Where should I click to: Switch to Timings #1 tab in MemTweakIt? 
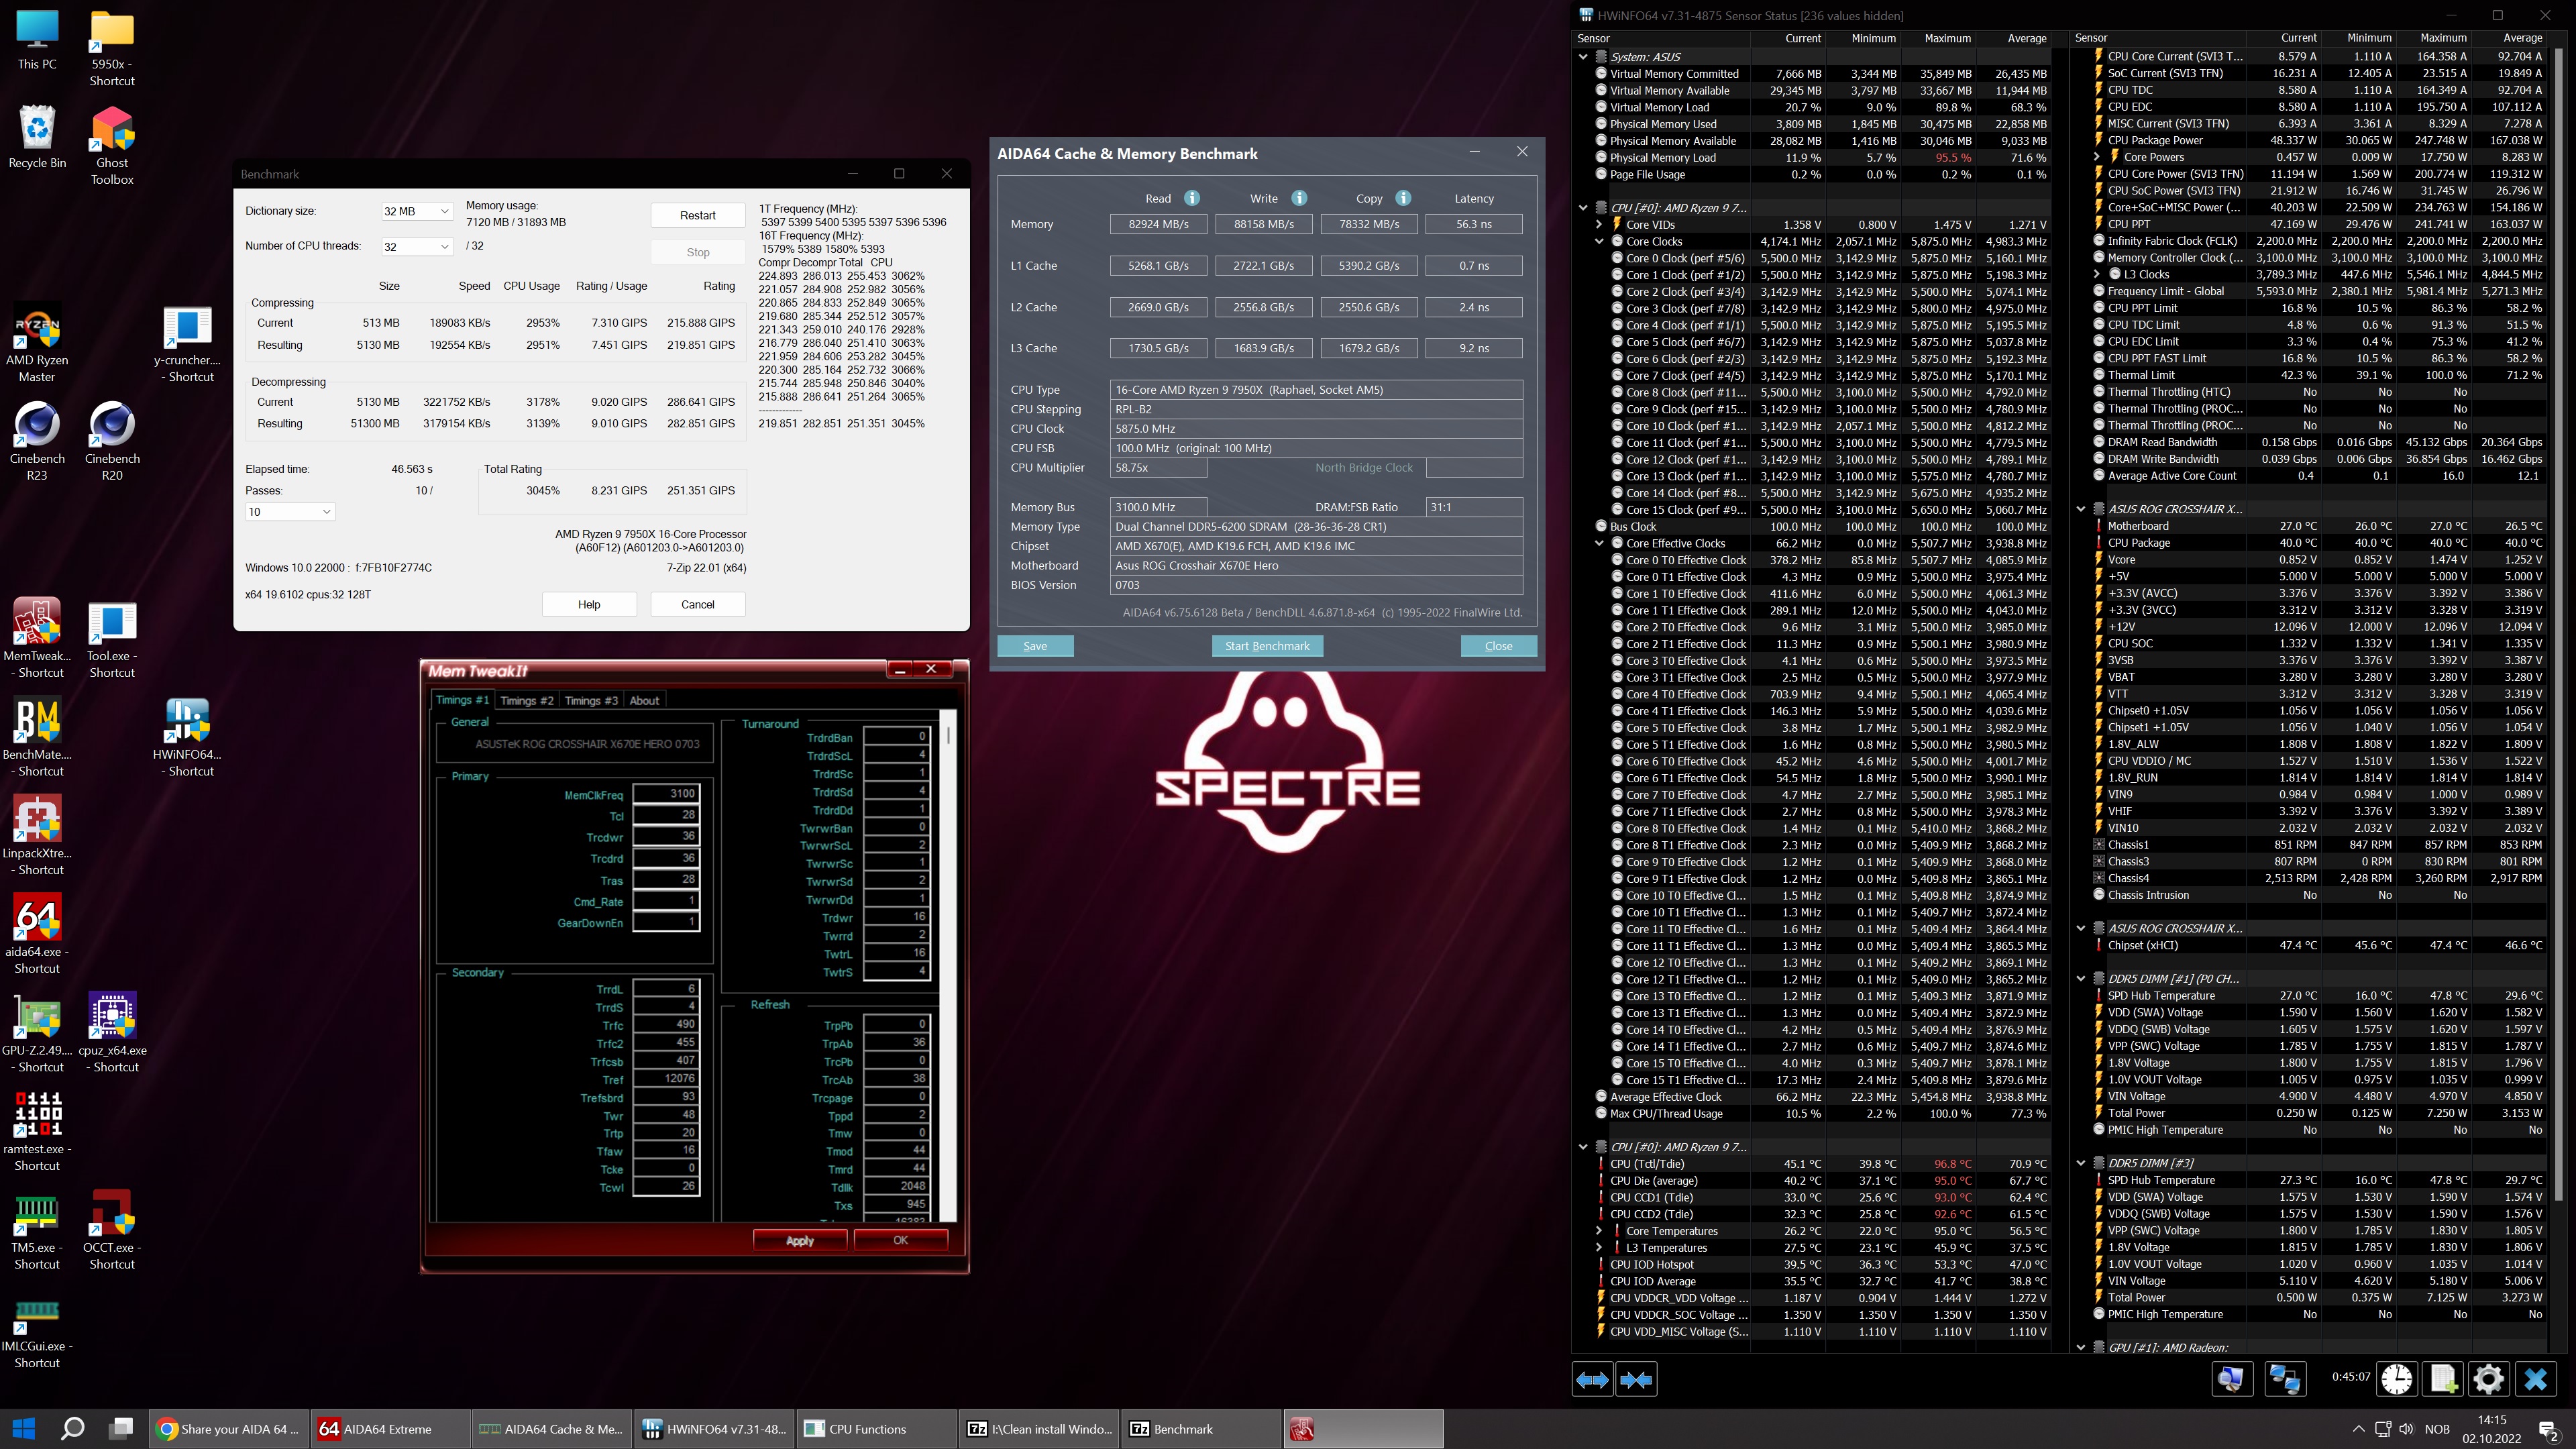tap(462, 700)
